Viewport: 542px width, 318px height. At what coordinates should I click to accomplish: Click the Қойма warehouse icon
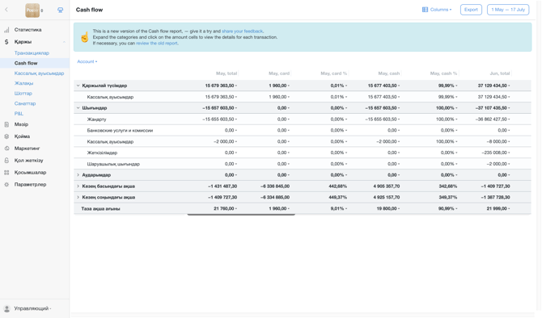pos(6,136)
